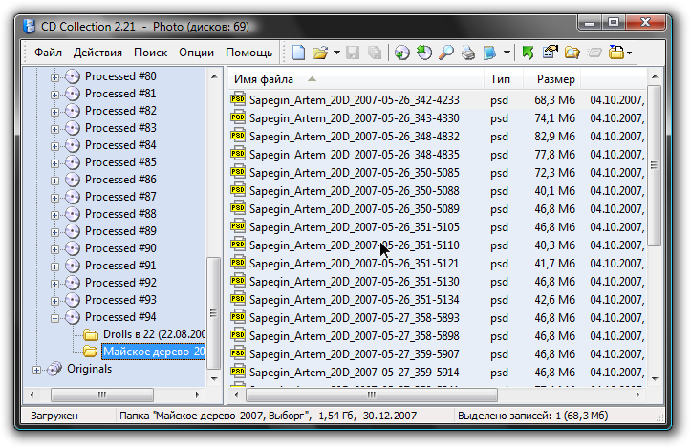
Task: Click the printer icon
Action: click(468, 53)
